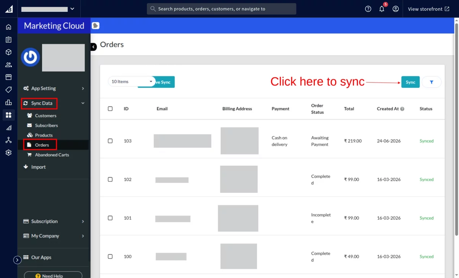Open Subscribers under Sync Data

(46, 126)
